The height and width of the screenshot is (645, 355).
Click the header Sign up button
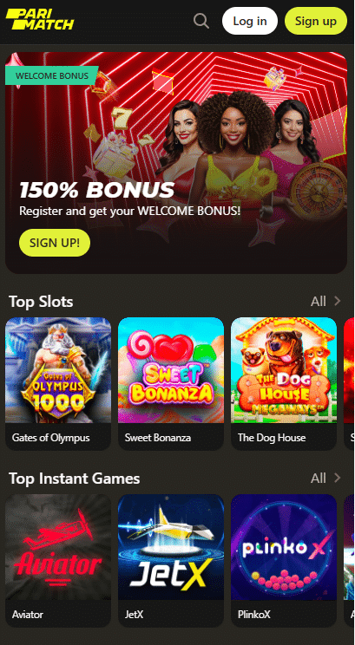316,21
